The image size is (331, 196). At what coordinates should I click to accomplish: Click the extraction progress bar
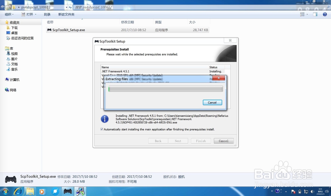165,89
